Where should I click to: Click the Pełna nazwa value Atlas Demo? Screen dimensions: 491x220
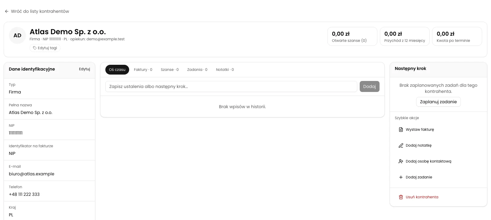tap(31, 112)
